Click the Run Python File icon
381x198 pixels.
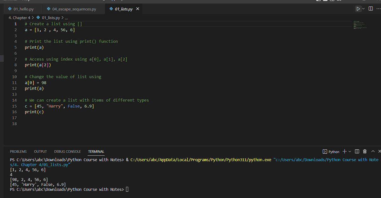358,9
